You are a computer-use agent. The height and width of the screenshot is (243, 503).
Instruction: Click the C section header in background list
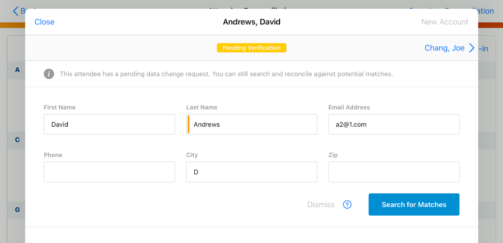click(17, 140)
